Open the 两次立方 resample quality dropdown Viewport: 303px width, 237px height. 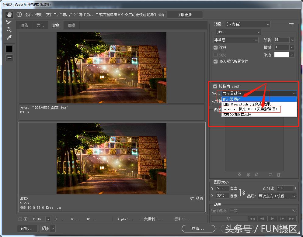pos(277,196)
